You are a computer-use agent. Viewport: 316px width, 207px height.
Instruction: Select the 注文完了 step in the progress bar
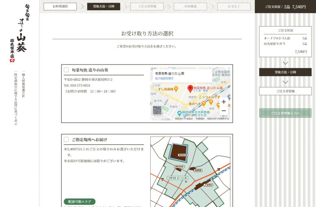[234, 6]
